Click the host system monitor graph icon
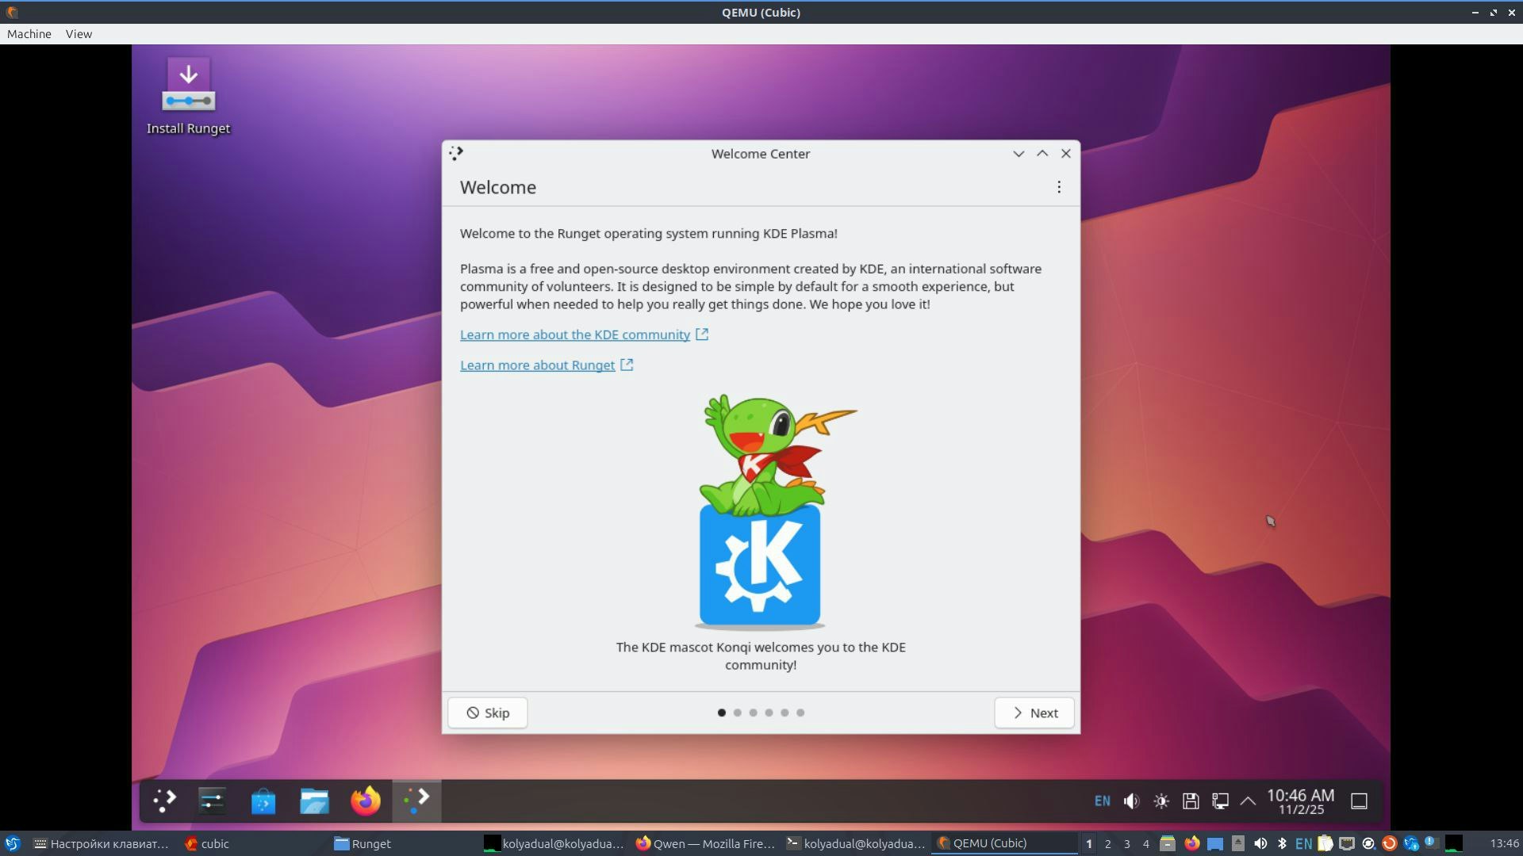Screen dimensions: 1523x856 (x=1454, y=843)
